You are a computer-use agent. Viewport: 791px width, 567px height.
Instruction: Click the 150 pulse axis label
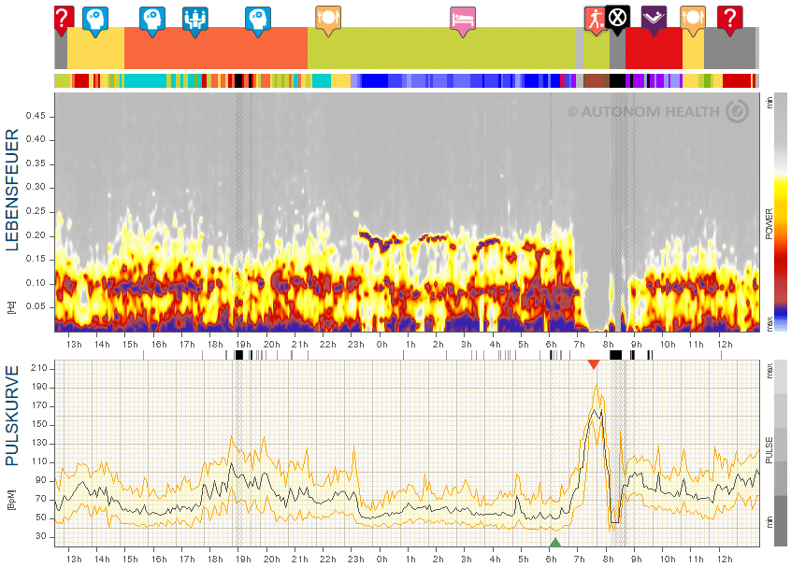coord(39,424)
